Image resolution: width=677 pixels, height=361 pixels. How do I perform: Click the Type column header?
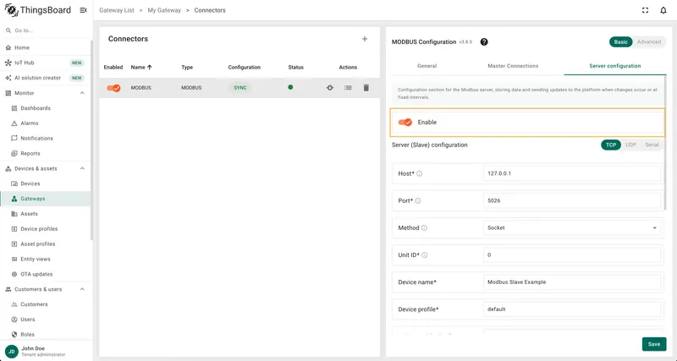pos(187,68)
